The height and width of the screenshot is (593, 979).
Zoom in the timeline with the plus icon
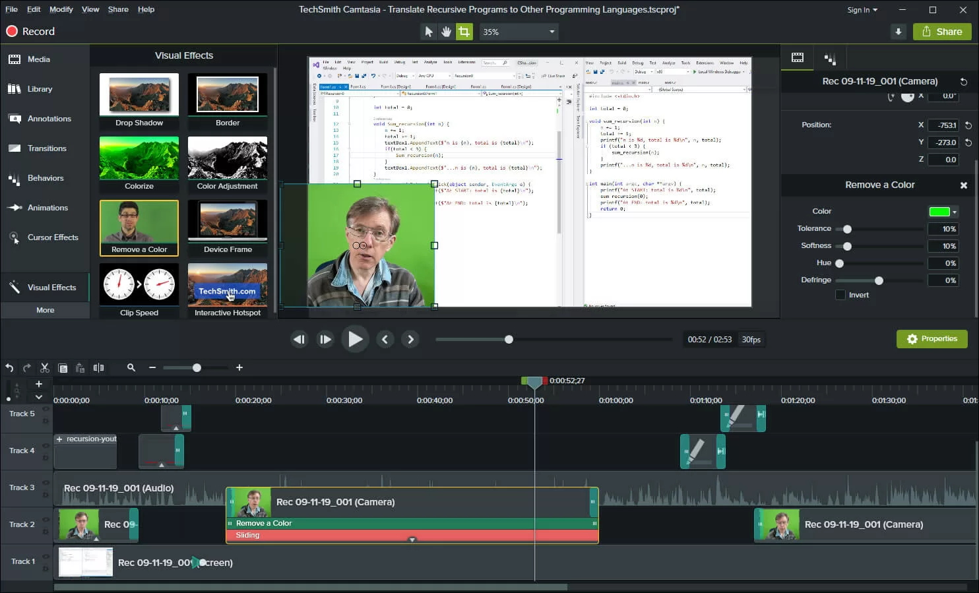click(x=239, y=367)
